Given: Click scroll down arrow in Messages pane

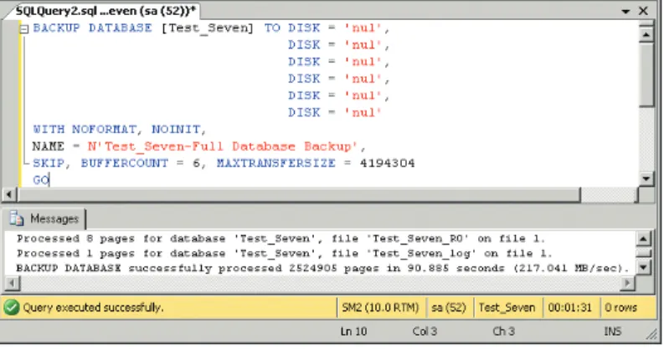Looking at the screenshot, I should (x=643, y=267).
